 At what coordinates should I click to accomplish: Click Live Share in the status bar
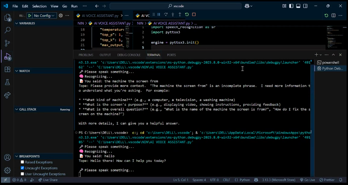coord(48,180)
